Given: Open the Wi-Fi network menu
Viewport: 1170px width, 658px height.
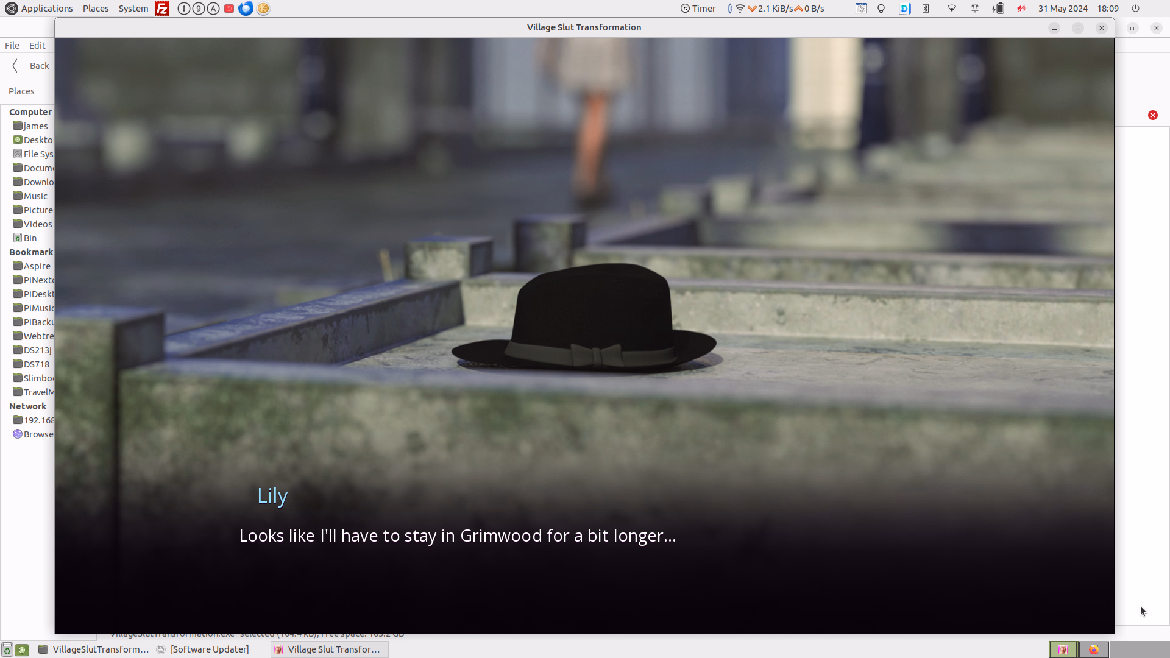Looking at the screenshot, I should coord(951,9).
